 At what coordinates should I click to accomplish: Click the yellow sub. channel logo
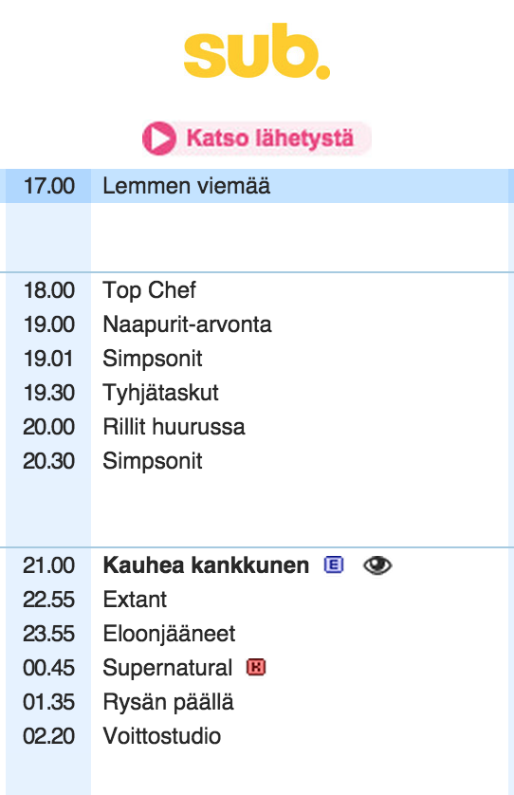[x=257, y=51]
